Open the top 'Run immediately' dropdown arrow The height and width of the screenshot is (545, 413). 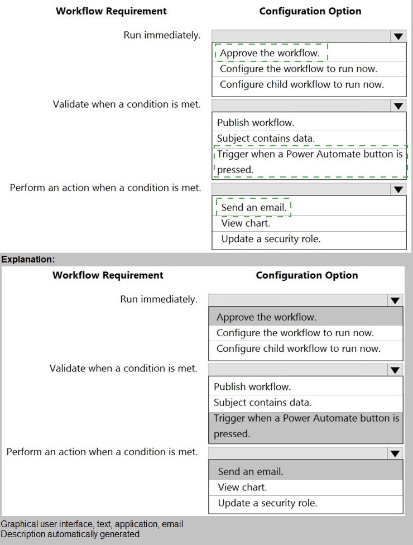click(x=398, y=36)
